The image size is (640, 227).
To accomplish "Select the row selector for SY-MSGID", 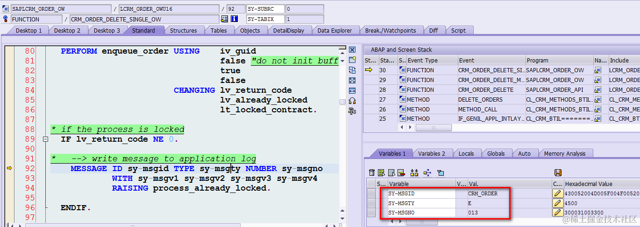I will [x=371, y=193].
